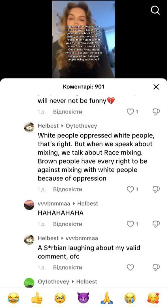Open search via magnifier icon
The height and width of the screenshot is (307, 167).
tap(155, 10)
